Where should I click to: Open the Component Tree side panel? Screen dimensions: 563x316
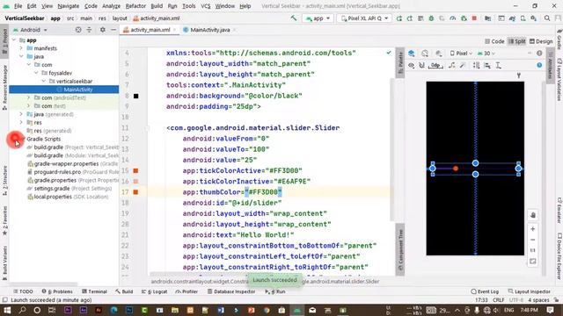[x=400, y=249]
